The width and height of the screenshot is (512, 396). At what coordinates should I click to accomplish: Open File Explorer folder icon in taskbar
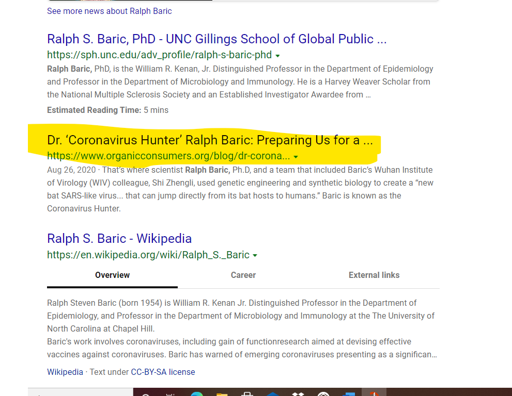click(222, 394)
